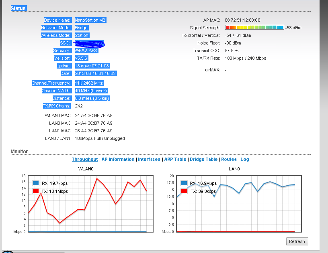Screen dimensions: 328x253
Task: Click the Network Mode value "Bridge"
Action: click(x=81, y=28)
